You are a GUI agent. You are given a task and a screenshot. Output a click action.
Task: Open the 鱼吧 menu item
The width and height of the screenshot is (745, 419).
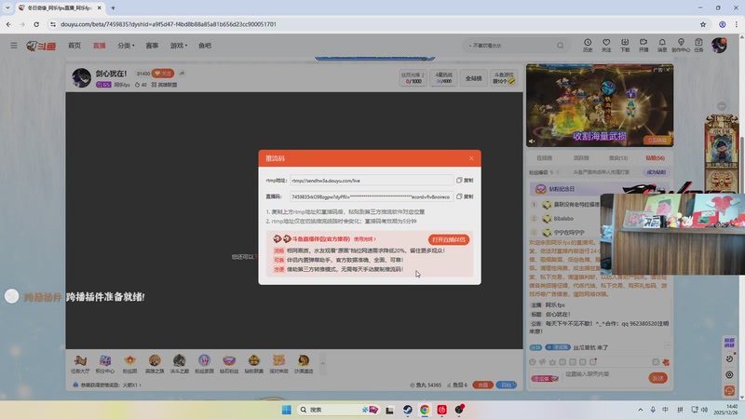click(x=205, y=46)
